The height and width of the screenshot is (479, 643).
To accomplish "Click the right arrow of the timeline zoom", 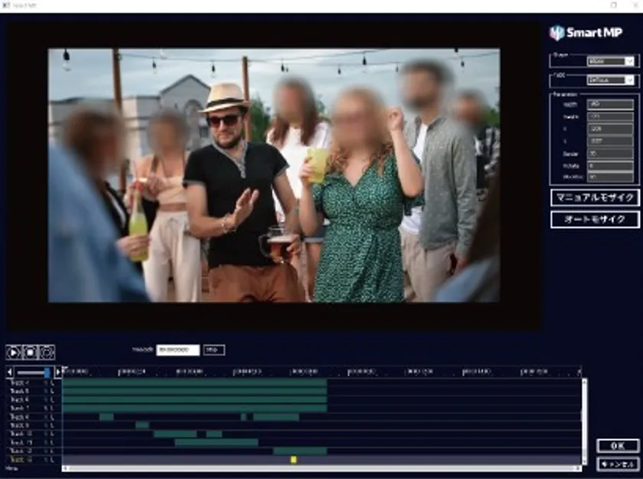I will click(x=57, y=372).
